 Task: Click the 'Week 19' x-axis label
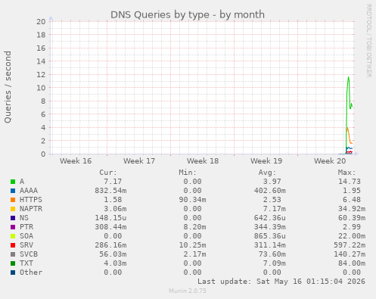tap(266, 160)
